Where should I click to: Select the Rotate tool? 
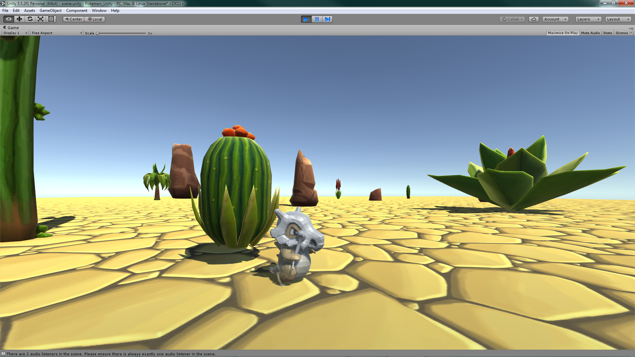[x=30, y=19]
